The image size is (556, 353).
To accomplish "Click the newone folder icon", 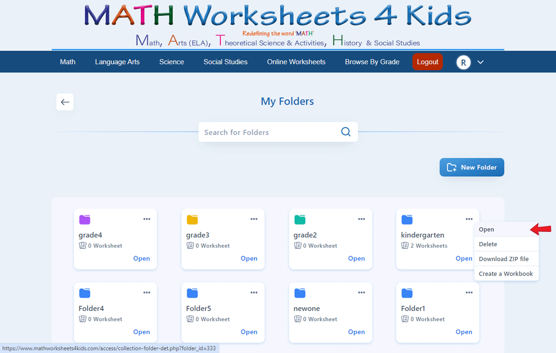I will point(299,293).
